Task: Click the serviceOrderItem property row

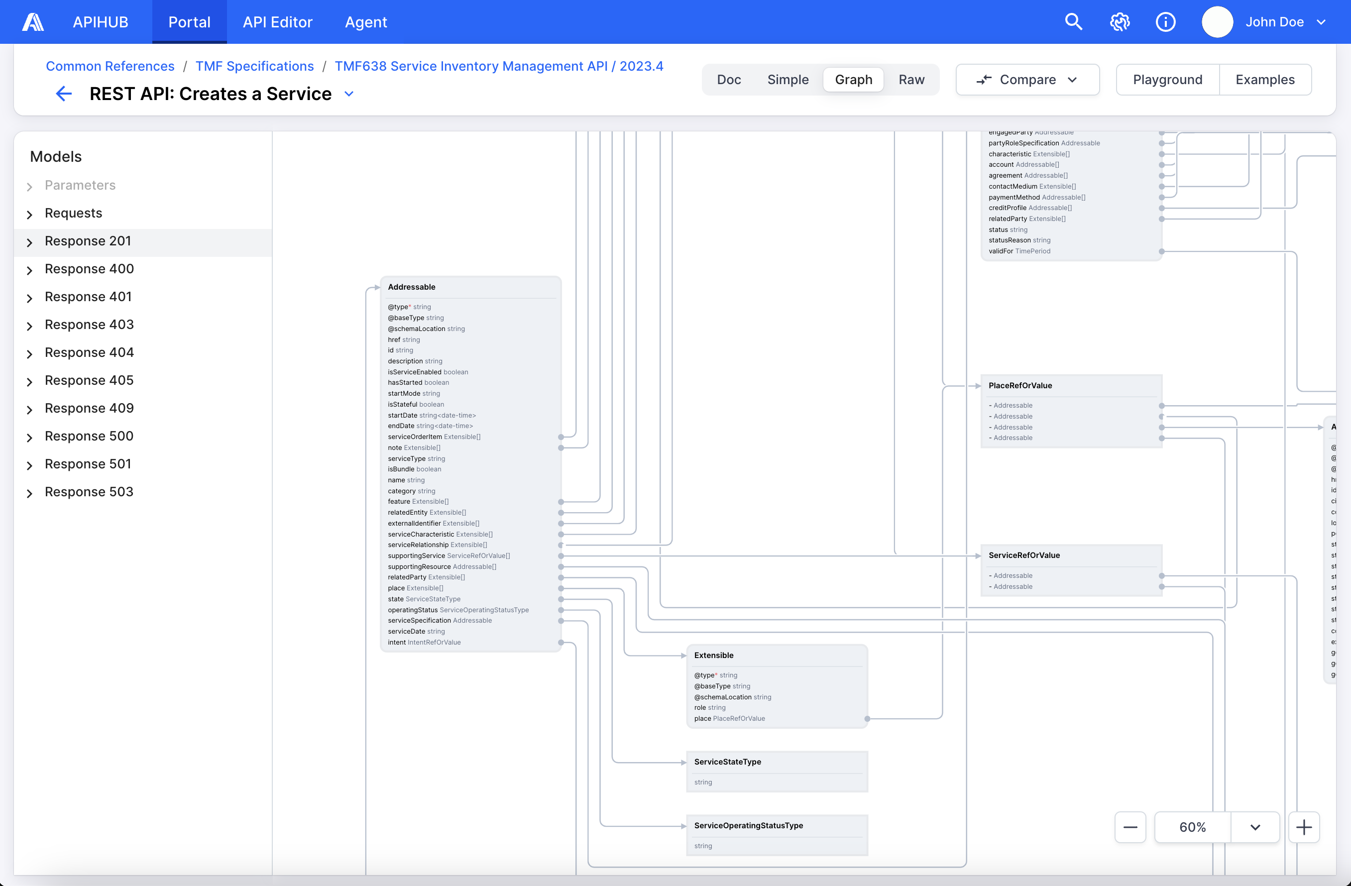Action: coord(470,437)
